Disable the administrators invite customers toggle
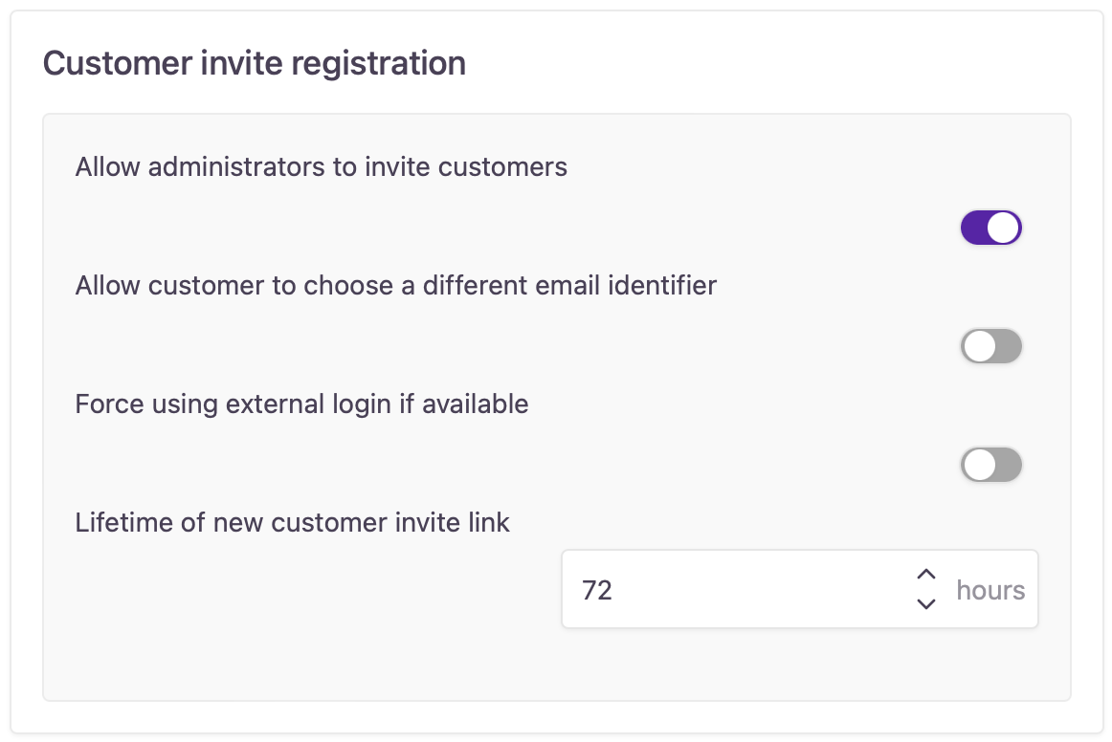Viewport: 1112px width, 742px height. [990, 229]
